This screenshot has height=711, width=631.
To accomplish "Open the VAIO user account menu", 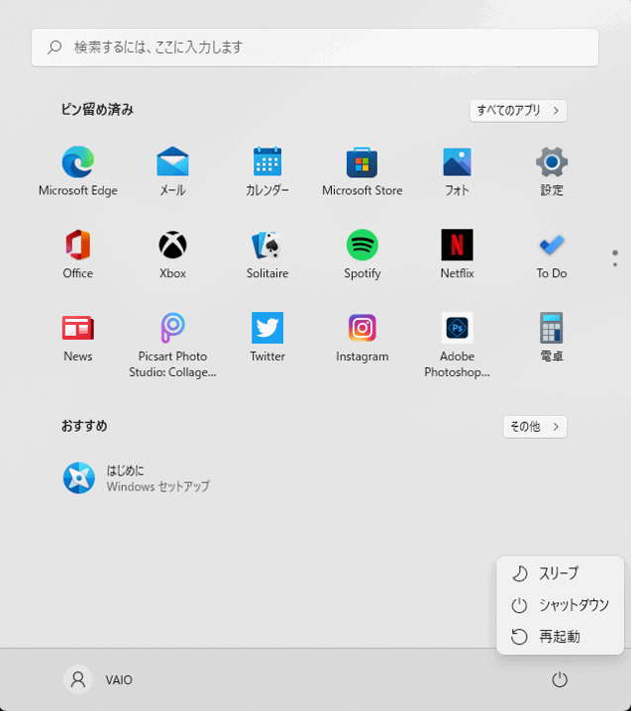I will (x=98, y=679).
